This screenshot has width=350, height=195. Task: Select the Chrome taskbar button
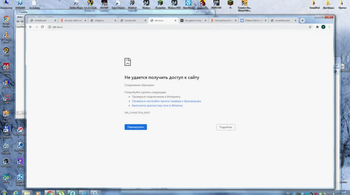point(50,193)
